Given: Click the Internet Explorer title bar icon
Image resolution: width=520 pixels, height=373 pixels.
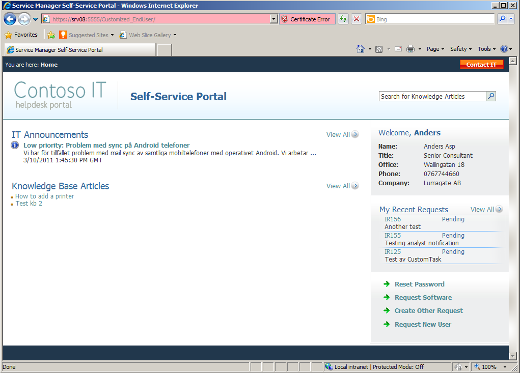Looking at the screenshot, I should 7,6.
